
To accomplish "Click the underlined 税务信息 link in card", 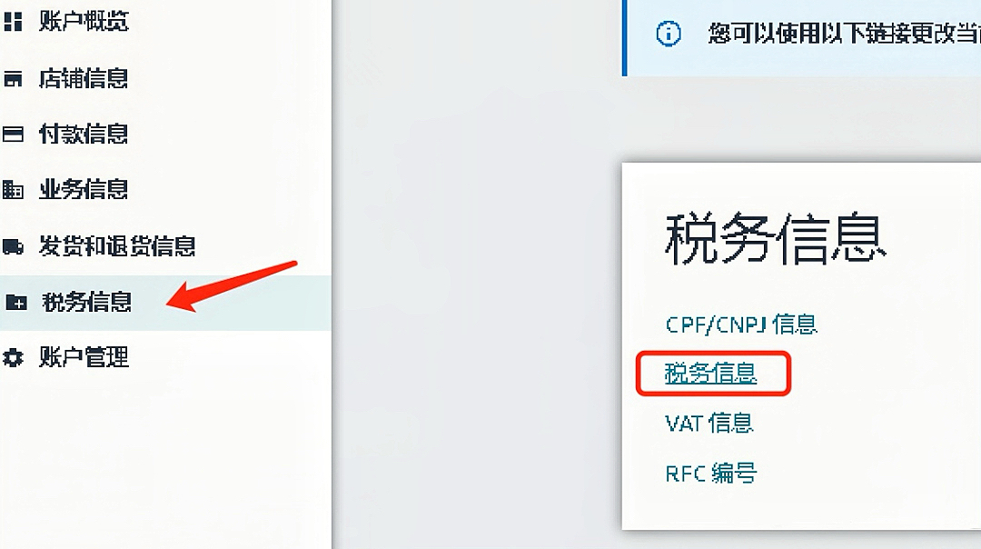I will tap(710, 373).
